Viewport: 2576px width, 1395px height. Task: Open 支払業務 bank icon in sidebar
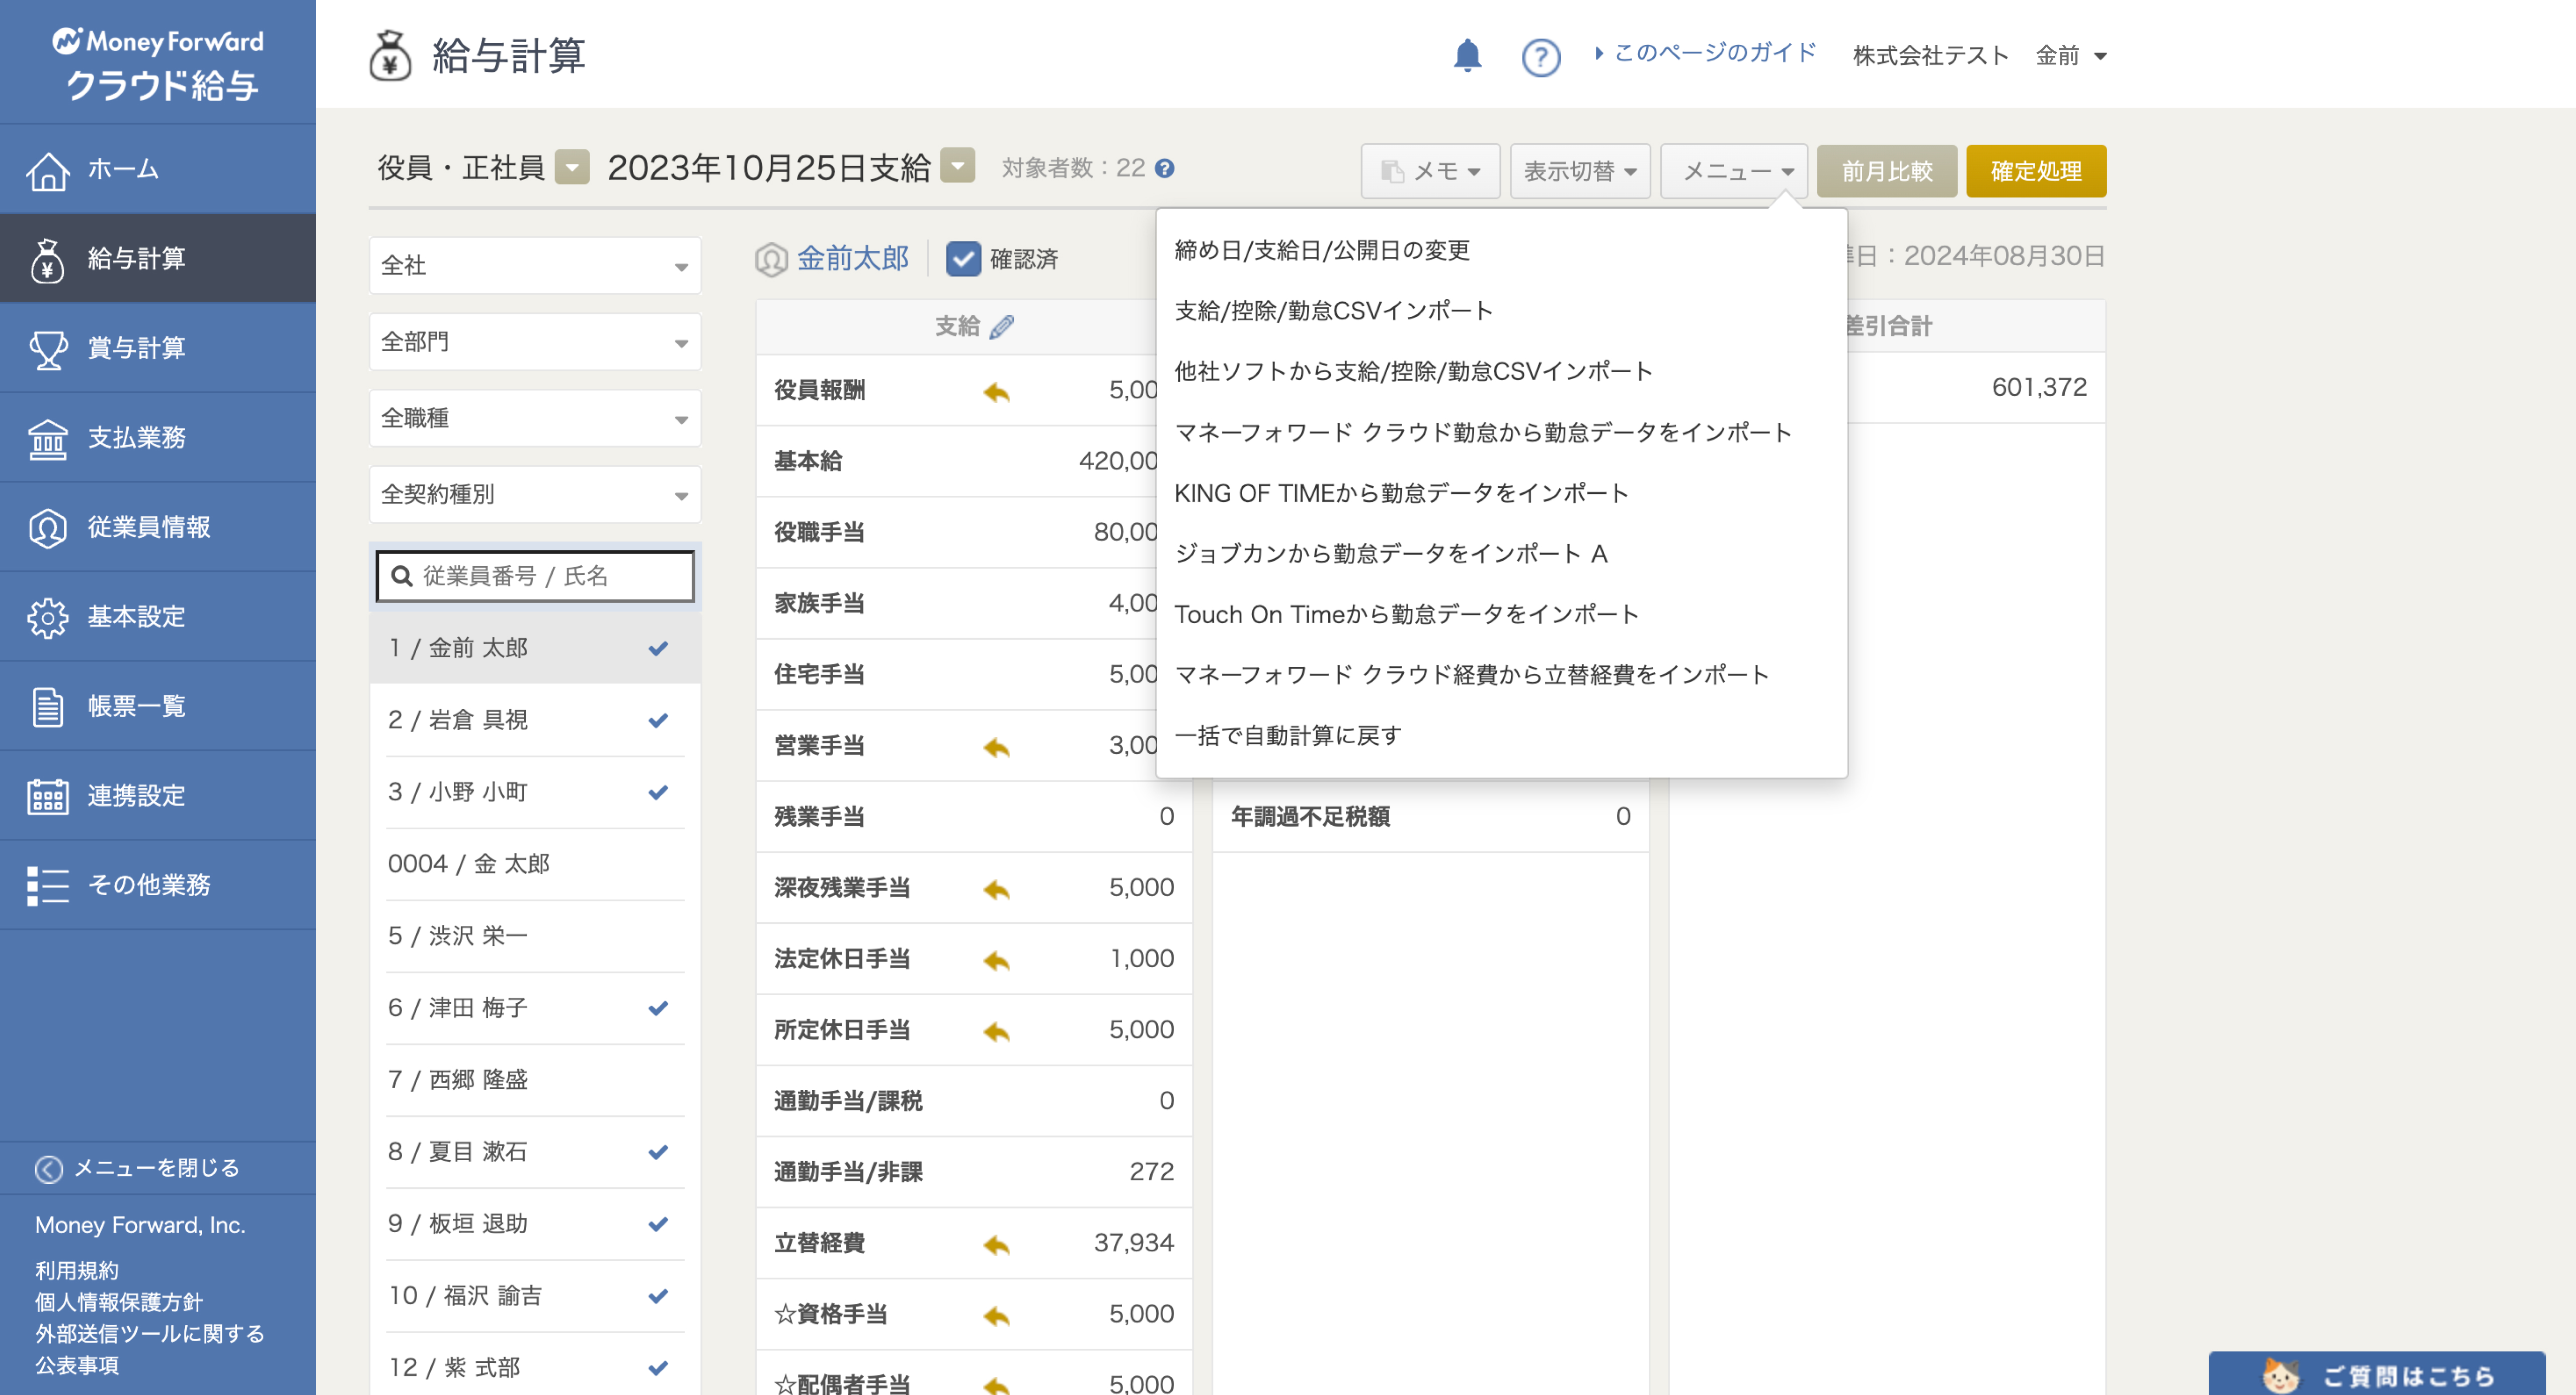pos(48,439)
